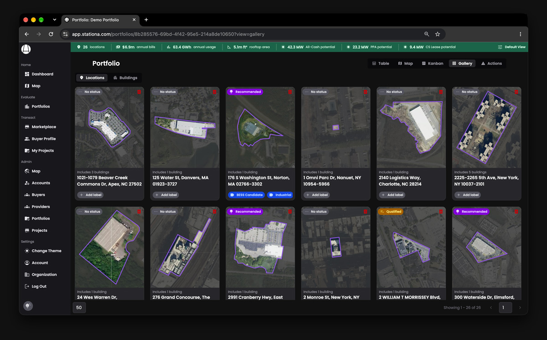Click trash icon on 276 Grand Concourse card
Screen dimensions: 547x340
click(214, 212)
